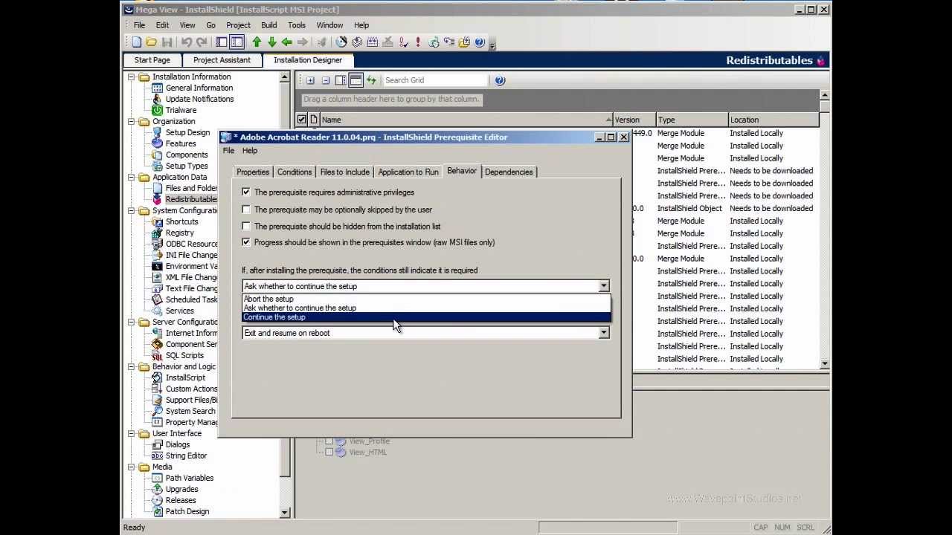Click the blue help icon in main toolbar
Viewport: 952px width, 535px height.
click(480, 42)
